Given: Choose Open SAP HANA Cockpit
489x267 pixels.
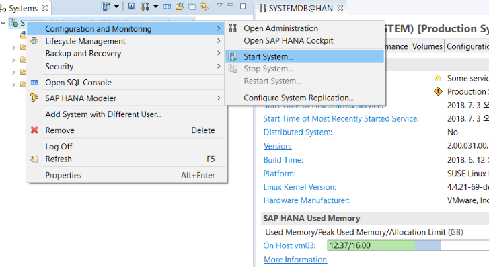Looking at the screenshot, I should pos(289,41).
